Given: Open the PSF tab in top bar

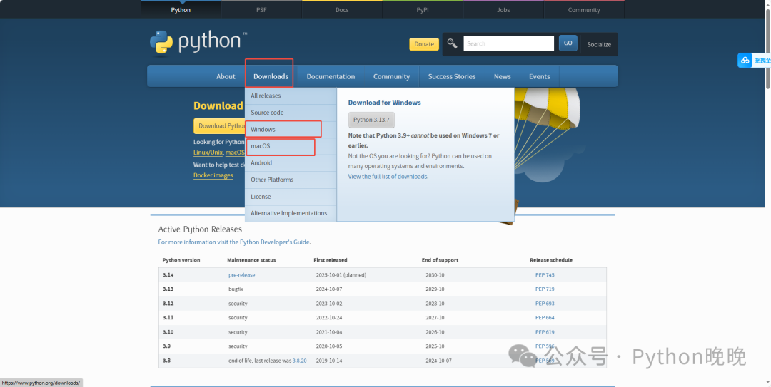Looking at the screenshot, I should coord(261,10).
